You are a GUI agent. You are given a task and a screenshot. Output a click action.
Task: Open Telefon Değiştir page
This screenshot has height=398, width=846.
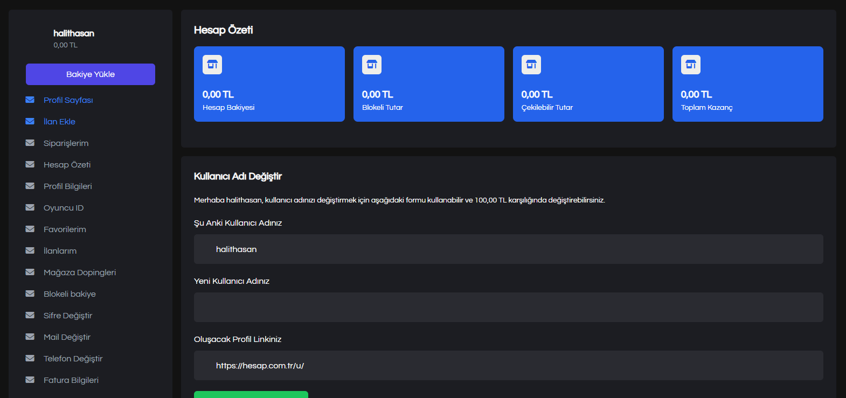click(x=73, y=359)
